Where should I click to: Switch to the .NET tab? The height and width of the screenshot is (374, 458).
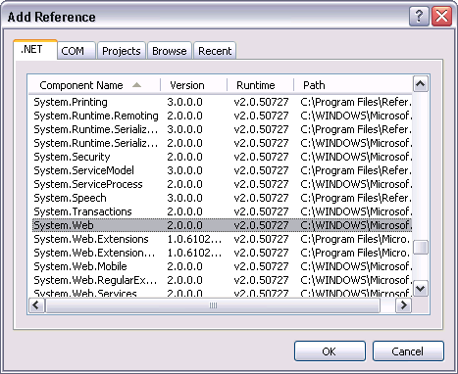point(35,50)
